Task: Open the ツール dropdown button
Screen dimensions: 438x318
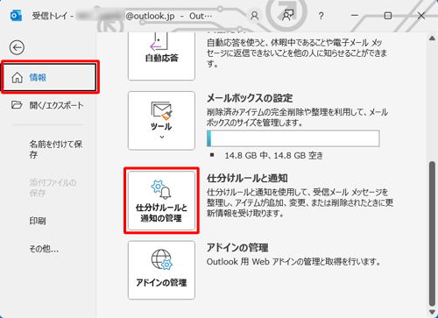Action: (x=161, y=121)
